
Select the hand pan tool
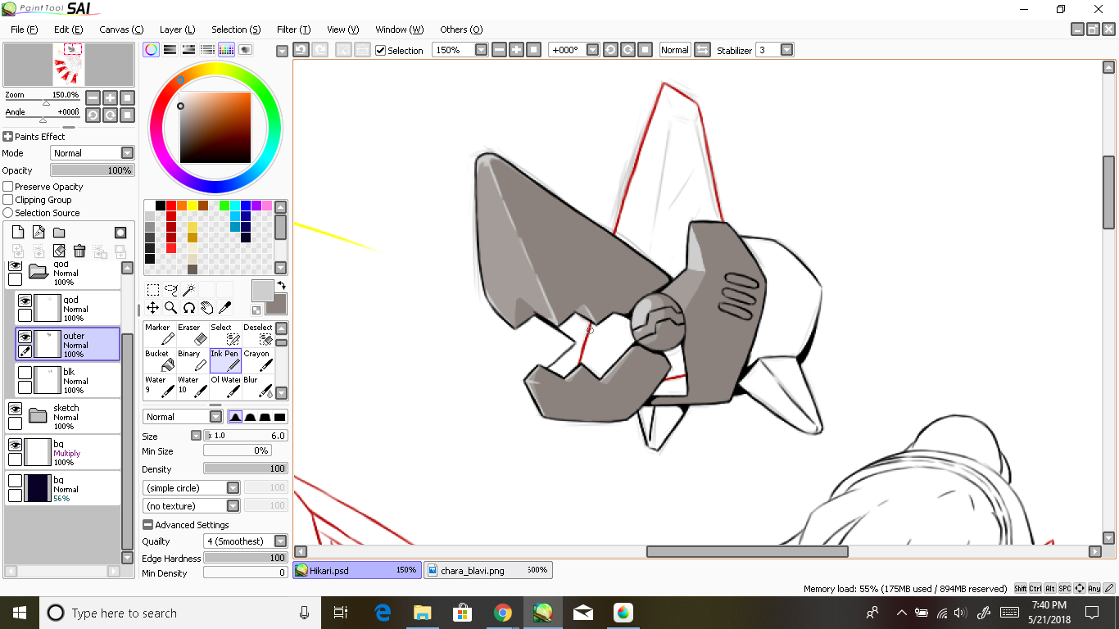pos(206,307)
